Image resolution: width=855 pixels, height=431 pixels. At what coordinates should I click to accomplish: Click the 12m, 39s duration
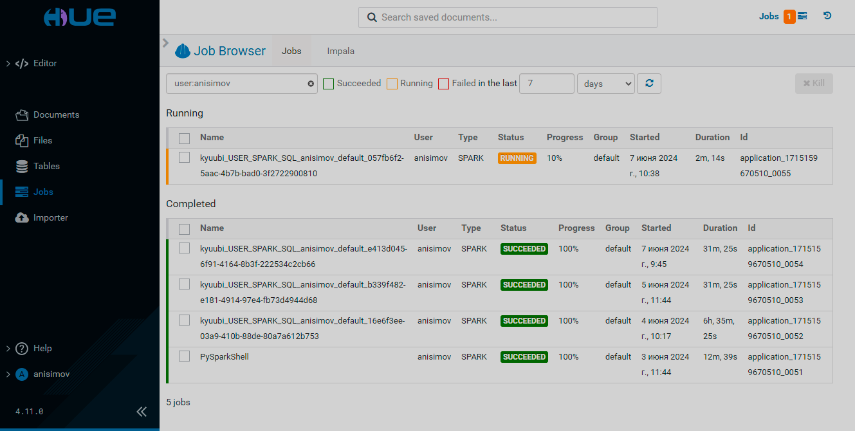coord(720,356)
